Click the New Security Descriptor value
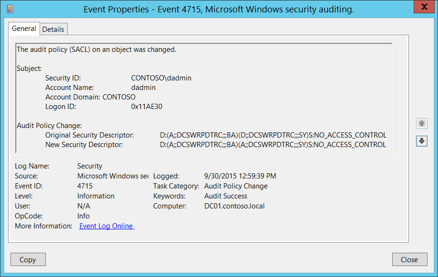438x277 pixels. tap(273, 145)
